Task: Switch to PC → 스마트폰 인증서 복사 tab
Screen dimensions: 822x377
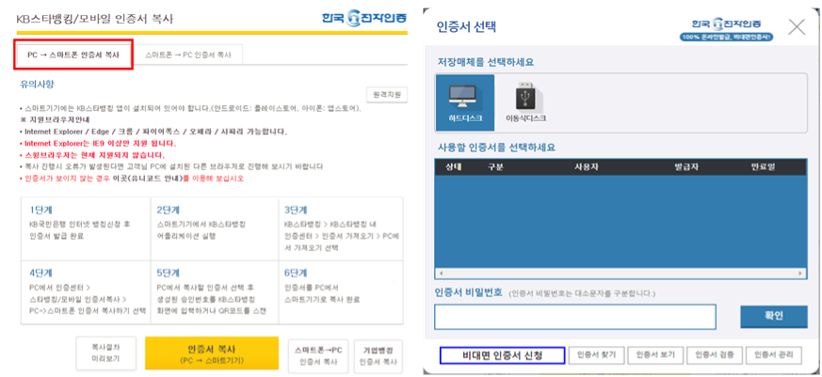Action: pos(73,55)
